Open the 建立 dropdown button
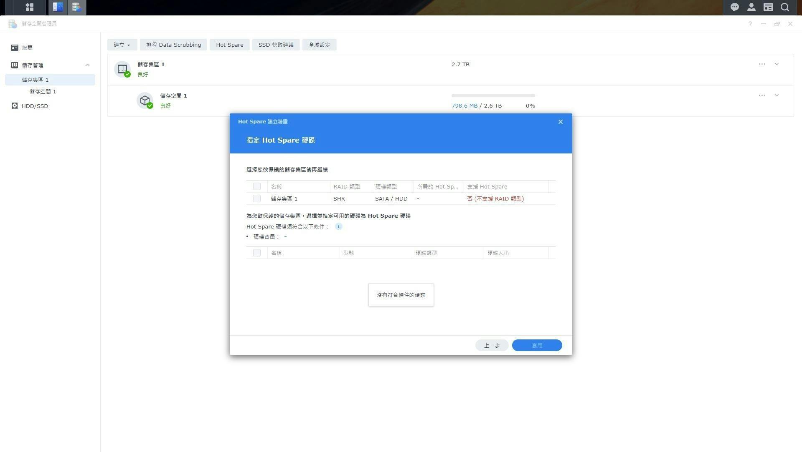Screen dimensions: 802x452 point(122,45)
